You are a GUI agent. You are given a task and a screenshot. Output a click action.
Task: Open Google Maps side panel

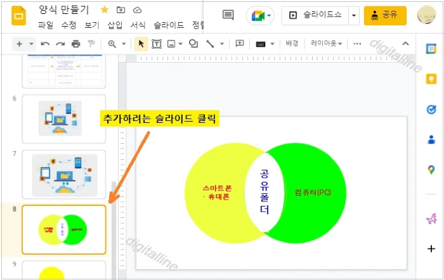(431, 170)
